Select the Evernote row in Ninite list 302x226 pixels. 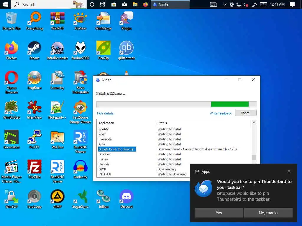click(x=174, y=139)
